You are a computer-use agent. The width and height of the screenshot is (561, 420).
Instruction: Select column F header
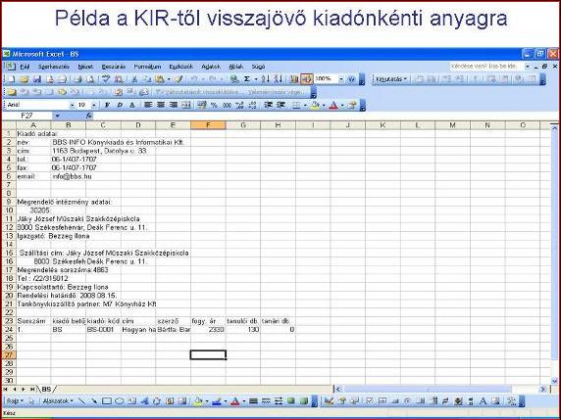tap(208, 125)
